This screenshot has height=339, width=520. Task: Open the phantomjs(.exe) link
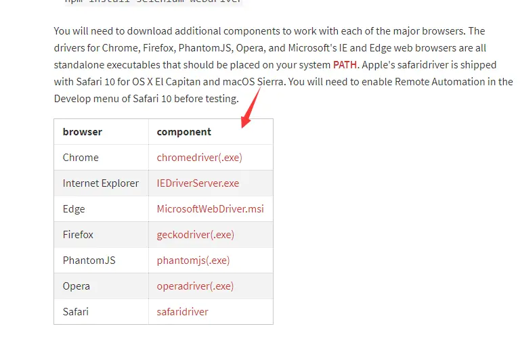tap(193, 261)
